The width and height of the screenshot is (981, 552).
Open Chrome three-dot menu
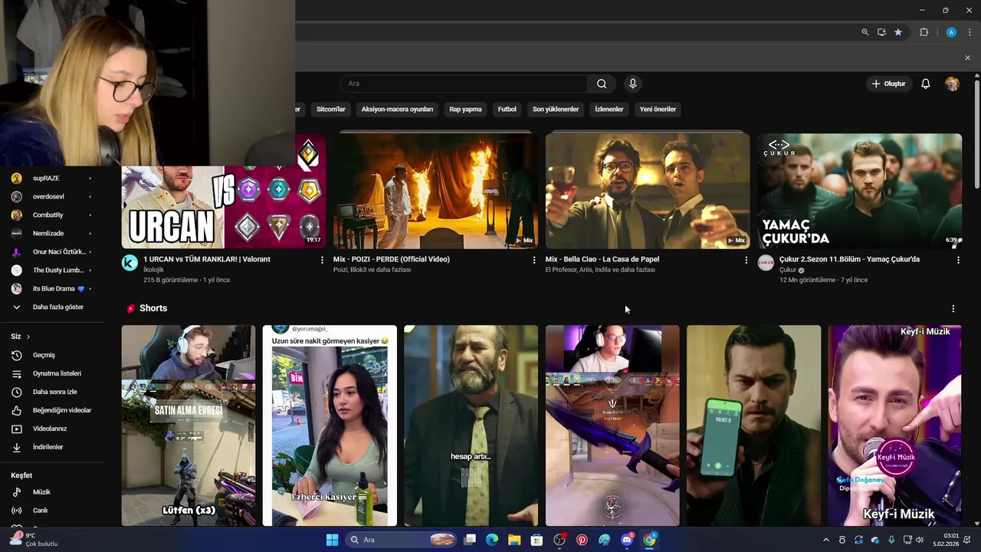970,32
